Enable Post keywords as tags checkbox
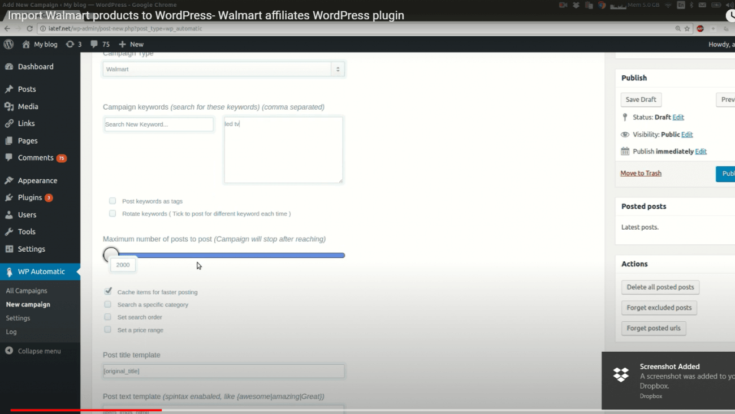Screen dimensions: 735x414 [x=113, y=201]
